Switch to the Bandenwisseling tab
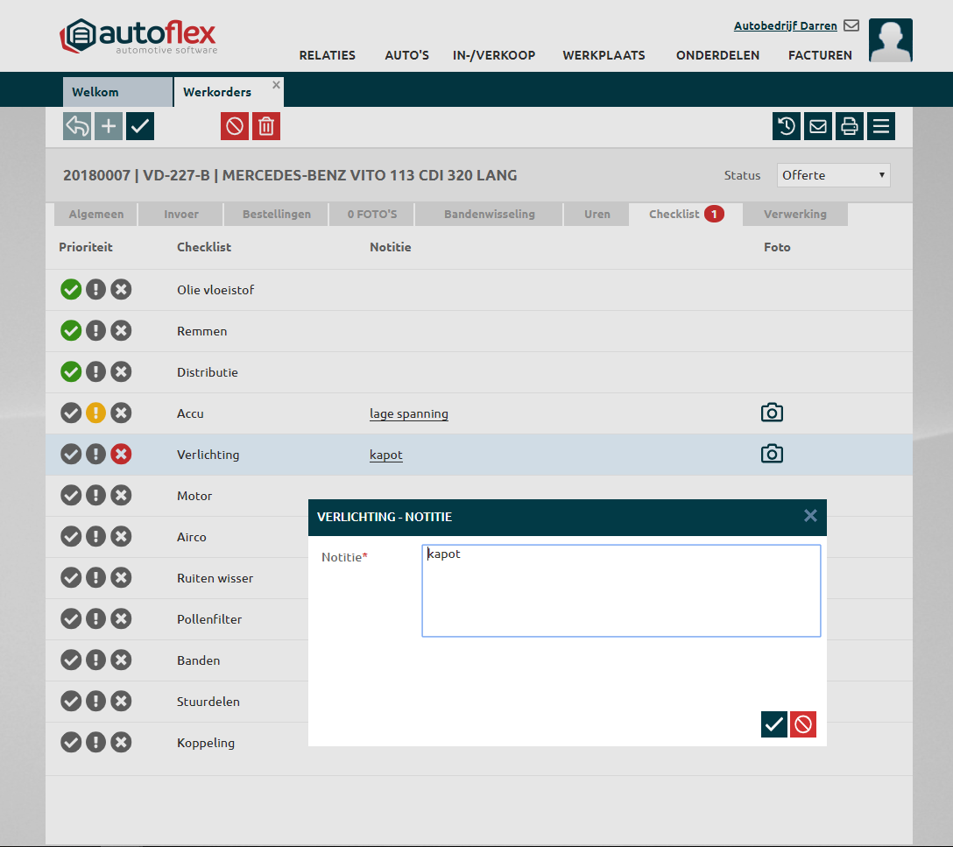This screenshot has height=847, width=953. click(x=489, y=215)
